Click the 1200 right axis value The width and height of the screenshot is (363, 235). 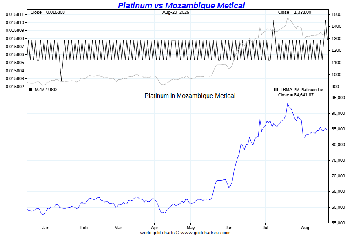(x=336, y=51)
